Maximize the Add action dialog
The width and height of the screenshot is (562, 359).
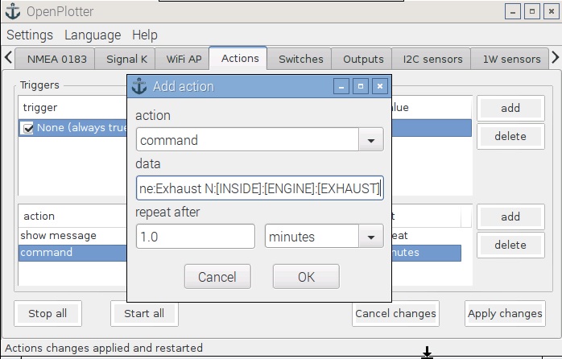[361, 86]
